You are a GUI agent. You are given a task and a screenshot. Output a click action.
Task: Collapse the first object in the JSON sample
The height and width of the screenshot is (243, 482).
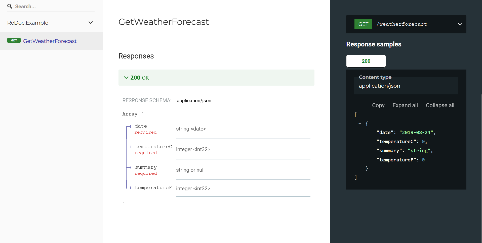pyautogui.click(x=360, y=124)
